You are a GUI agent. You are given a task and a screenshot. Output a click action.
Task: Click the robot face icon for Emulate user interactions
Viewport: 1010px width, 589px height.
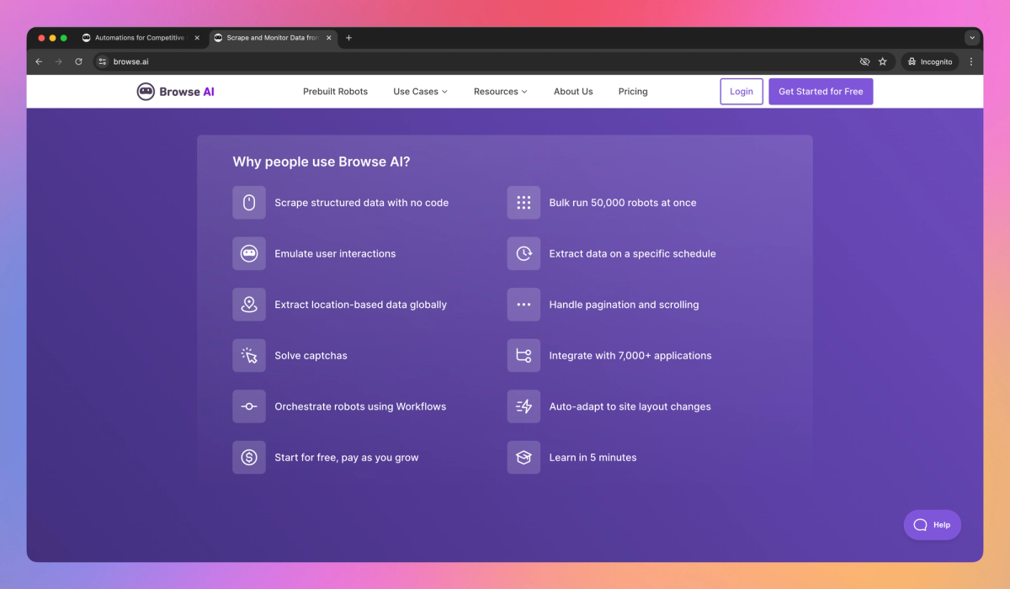point(249,253)
